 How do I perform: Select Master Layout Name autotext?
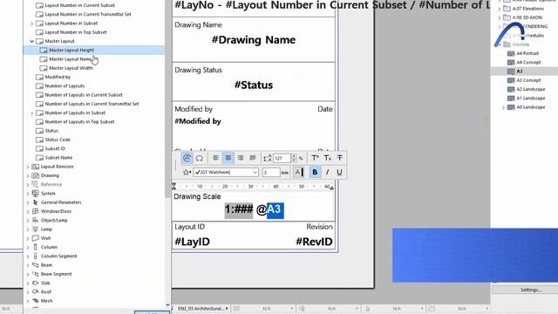tap(71, 59)
